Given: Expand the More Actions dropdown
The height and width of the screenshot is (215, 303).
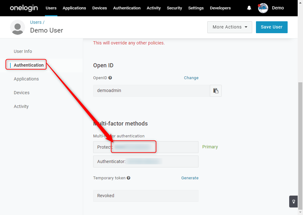Looking at the screenshot, I should pos(230,27).
